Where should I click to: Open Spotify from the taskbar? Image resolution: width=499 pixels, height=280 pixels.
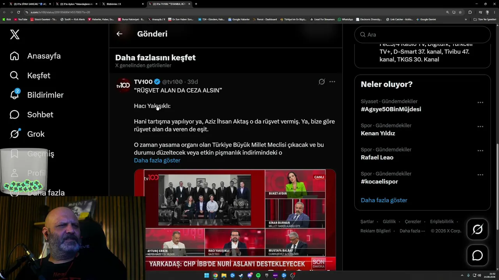pyautogui.click(x=258, y=276)
